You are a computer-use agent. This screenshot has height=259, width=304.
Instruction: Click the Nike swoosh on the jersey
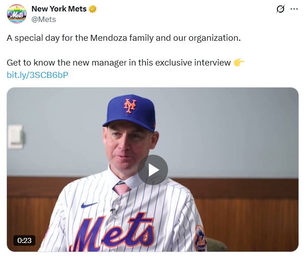[89, 205]
